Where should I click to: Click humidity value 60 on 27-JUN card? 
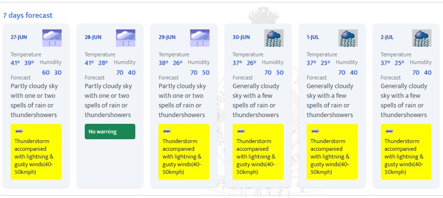point(46,73)
